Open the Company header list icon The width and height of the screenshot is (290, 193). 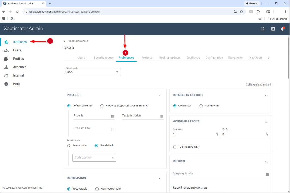(267, 175)
